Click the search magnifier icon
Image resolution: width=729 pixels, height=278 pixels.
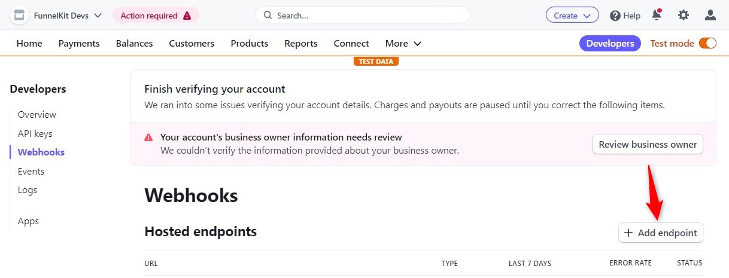(268, 16)
